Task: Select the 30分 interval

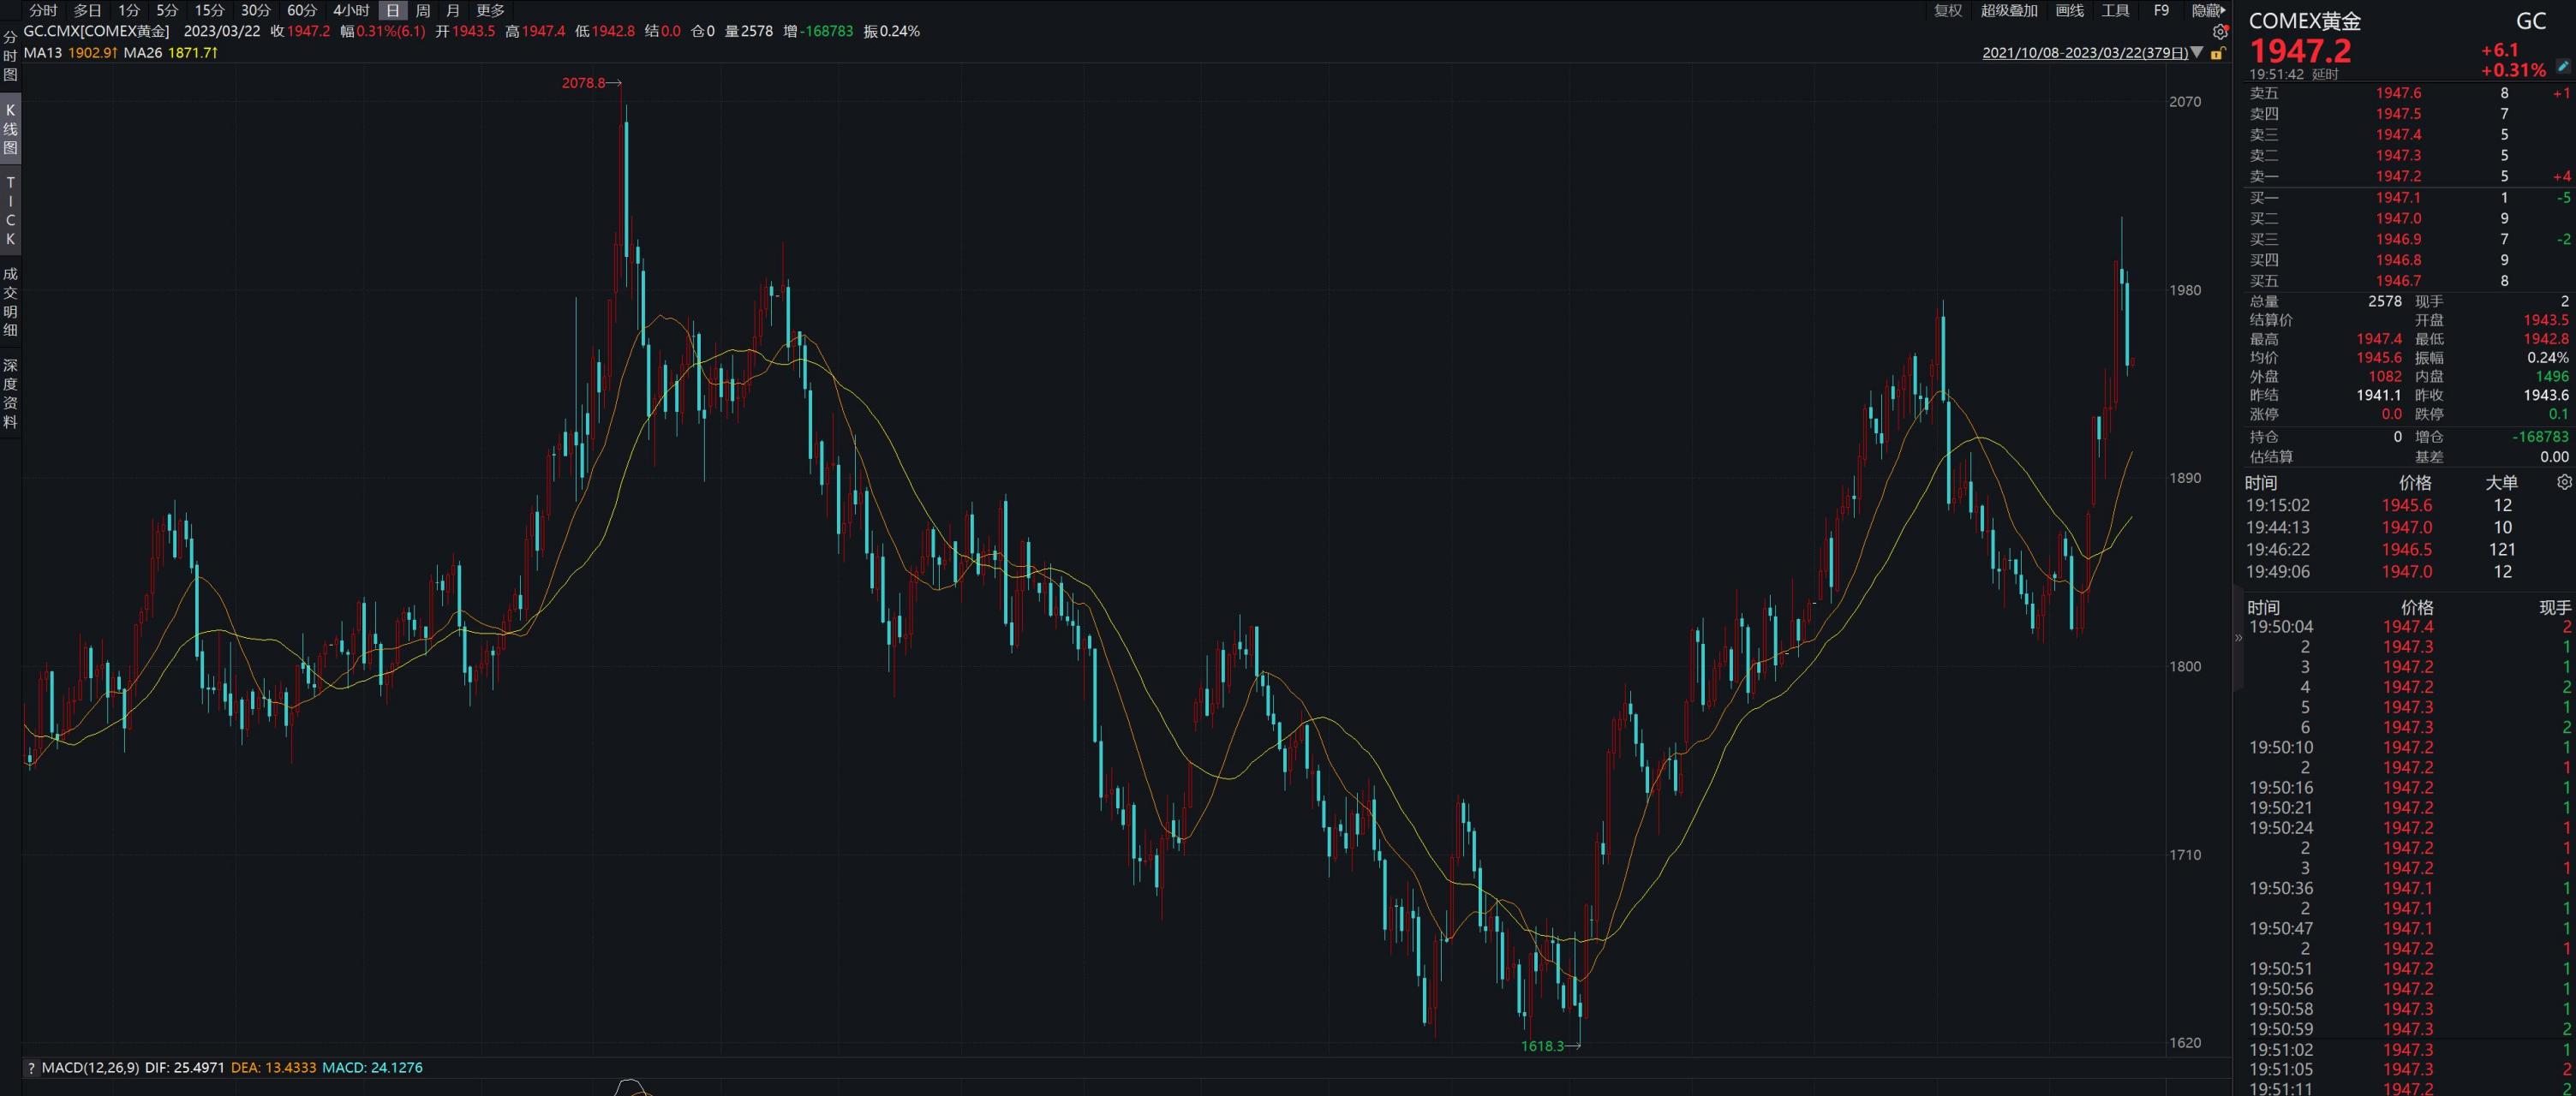Action: click(256, 11)
